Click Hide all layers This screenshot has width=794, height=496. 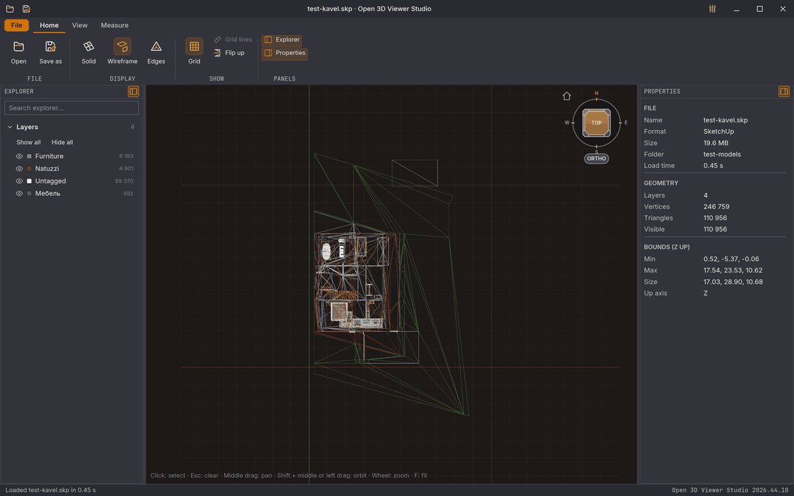tap(62, 142)
